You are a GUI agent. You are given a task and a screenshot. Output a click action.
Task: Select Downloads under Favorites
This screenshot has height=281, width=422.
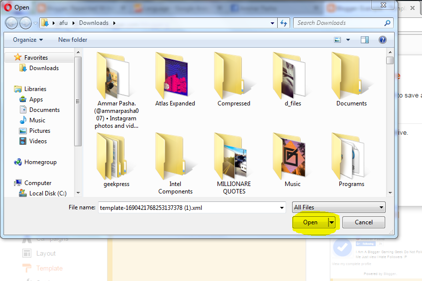tap(44, 68)
